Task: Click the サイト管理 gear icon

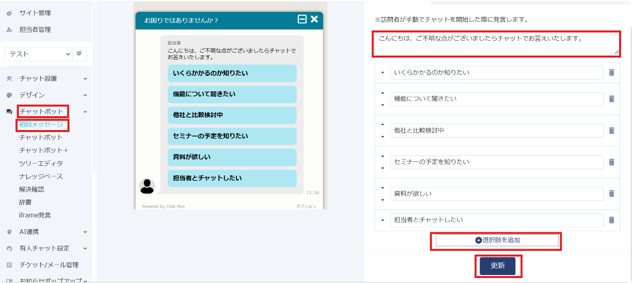Action: [9, 13]
